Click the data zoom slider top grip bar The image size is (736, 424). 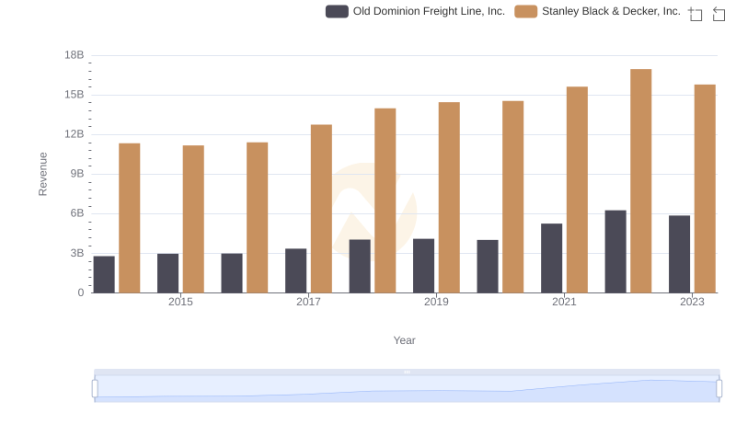pyautogui.click(x=407, y=372)
